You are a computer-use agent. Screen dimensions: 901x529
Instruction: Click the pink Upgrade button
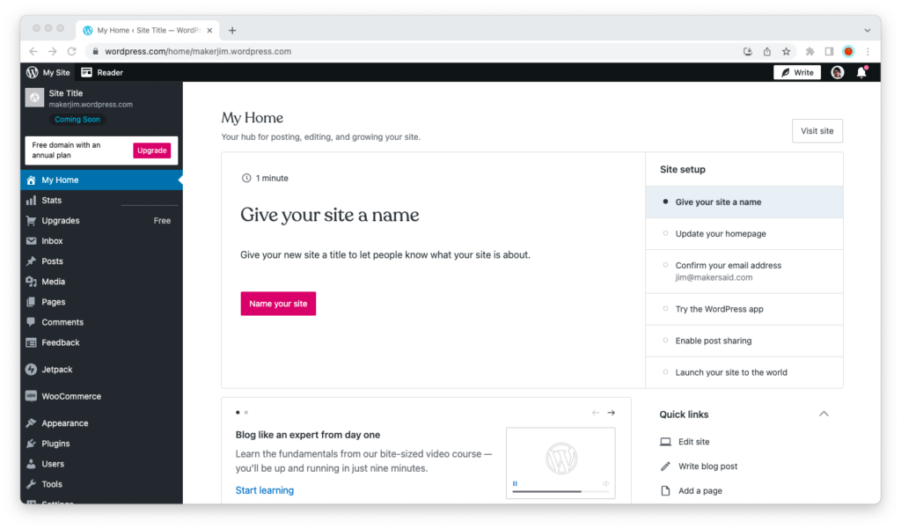tap(151, 151)
